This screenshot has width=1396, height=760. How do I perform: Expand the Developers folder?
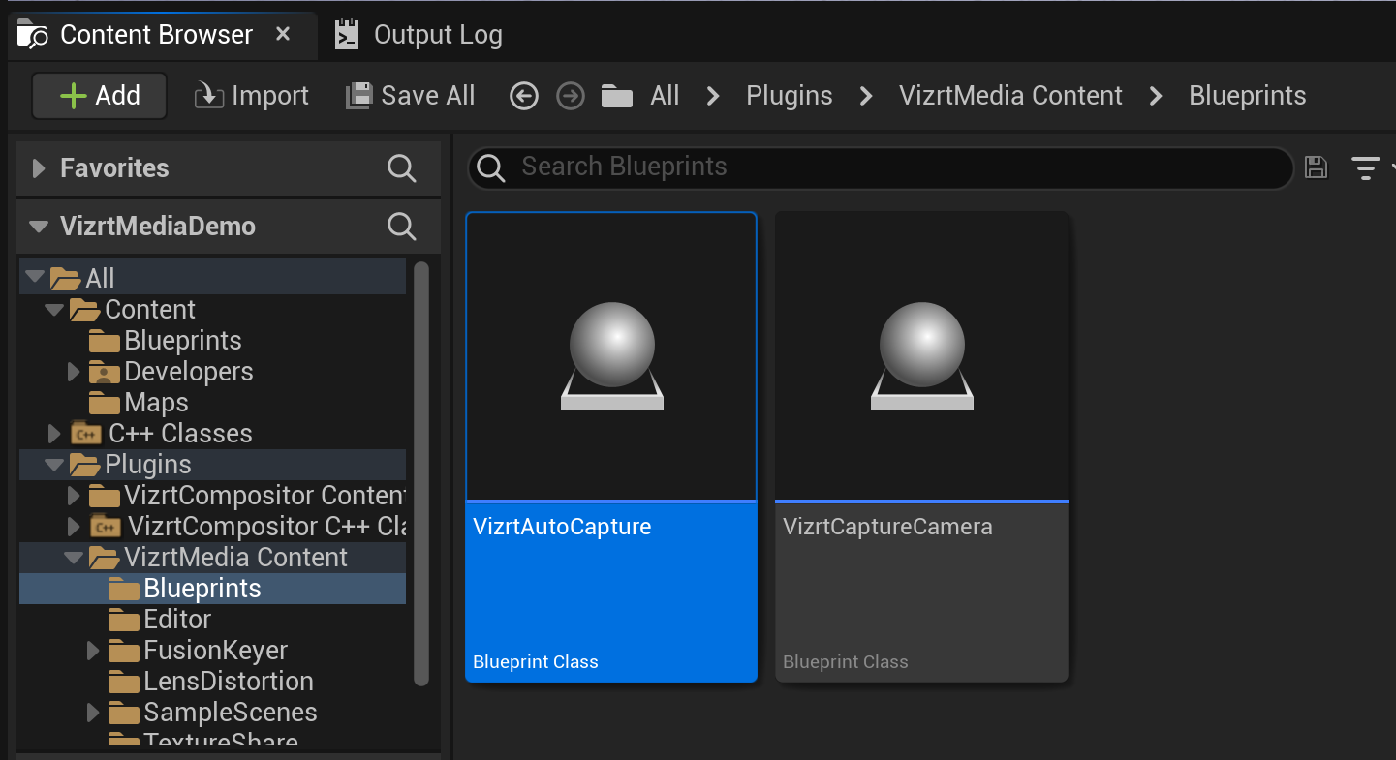click(x=74, y=372)
